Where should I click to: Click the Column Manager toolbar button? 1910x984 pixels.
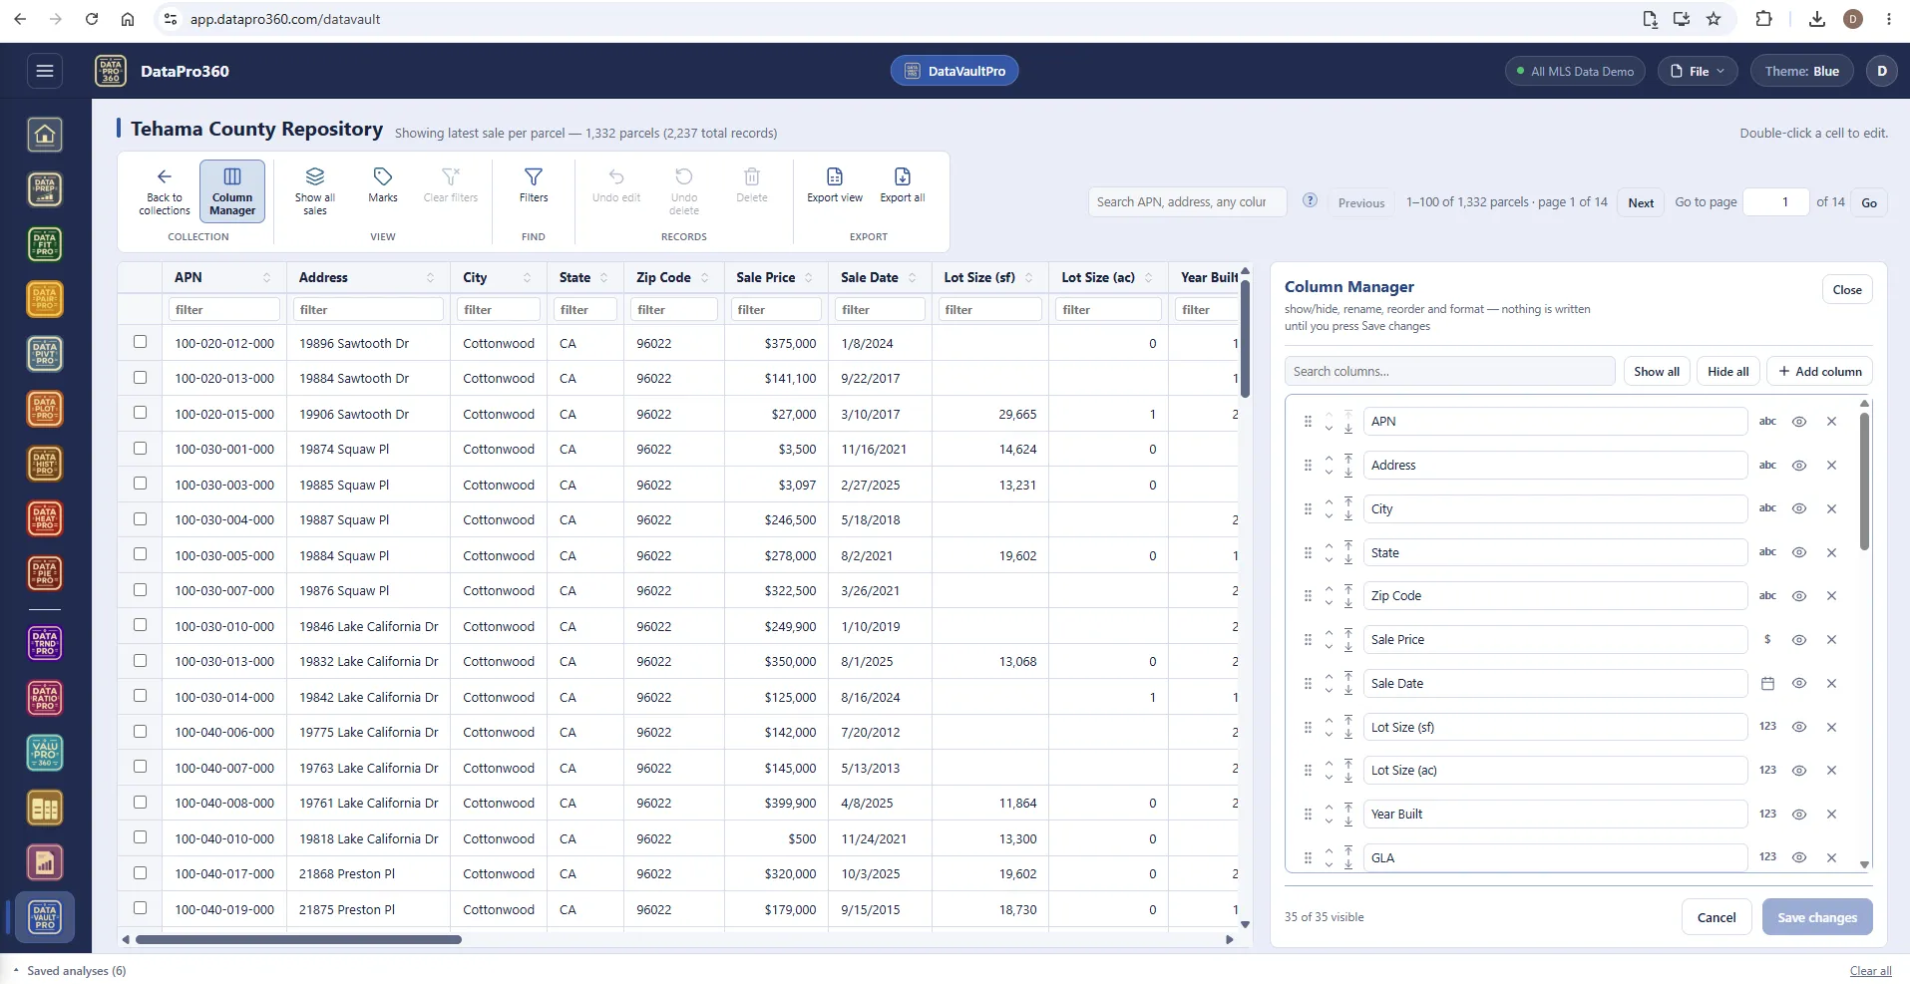(232, 190)
